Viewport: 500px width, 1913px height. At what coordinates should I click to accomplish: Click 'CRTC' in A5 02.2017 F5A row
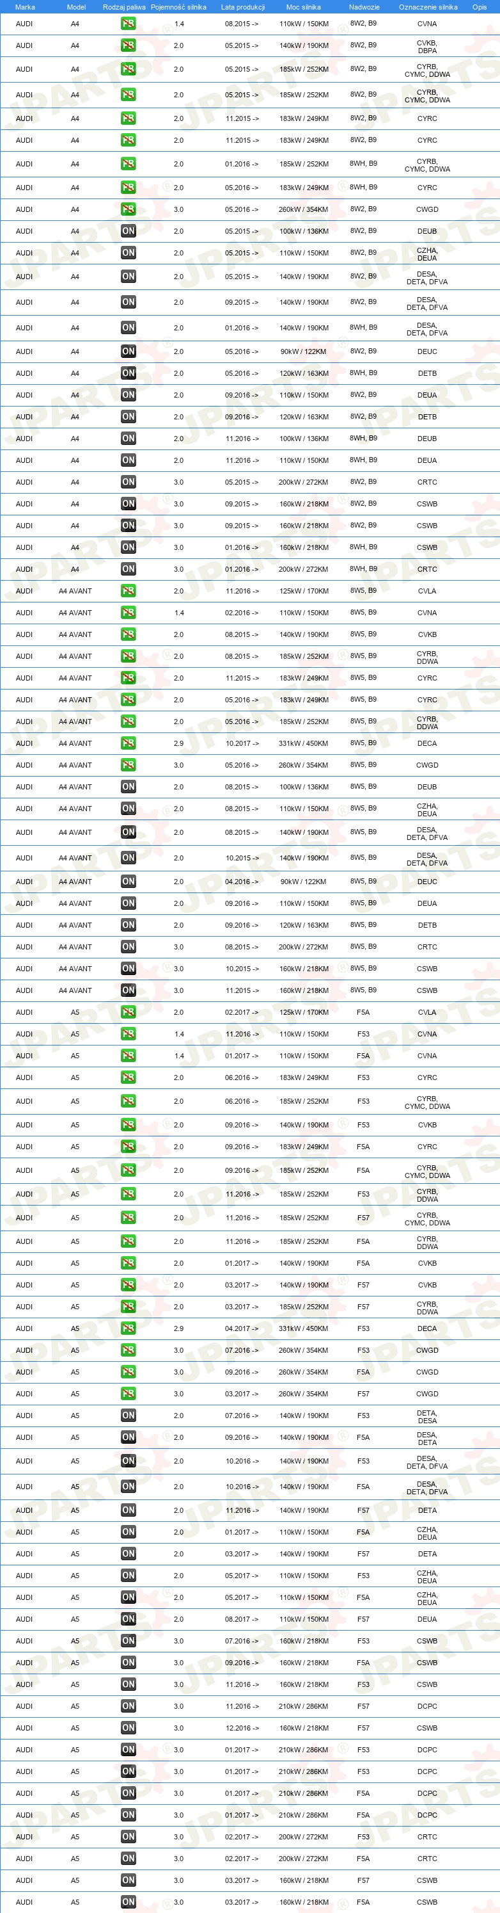click(427, 1859)
